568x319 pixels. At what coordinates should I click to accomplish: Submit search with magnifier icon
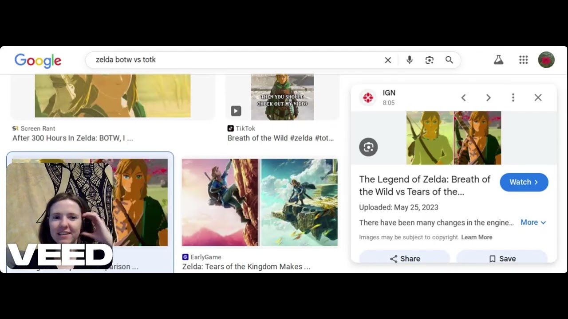(x=449, y=60)
